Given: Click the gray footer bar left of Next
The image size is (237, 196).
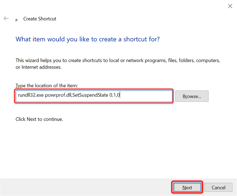Looking at the screenshot, I should (85, 188).
